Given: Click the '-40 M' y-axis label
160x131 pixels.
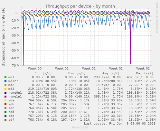Looking at the screenshot, I should pos(15,43).
